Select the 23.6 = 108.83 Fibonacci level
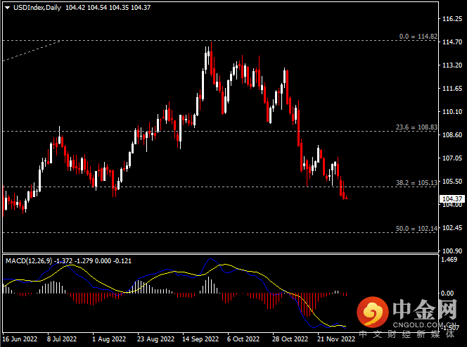The image size is (467, 347). (416, 127)
